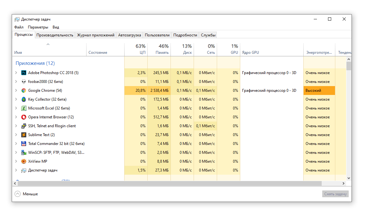This screenshot has height=219, width=367.
Task: Click the horizontal scrollbar left arrow
Action: click(x=15, y=184)
